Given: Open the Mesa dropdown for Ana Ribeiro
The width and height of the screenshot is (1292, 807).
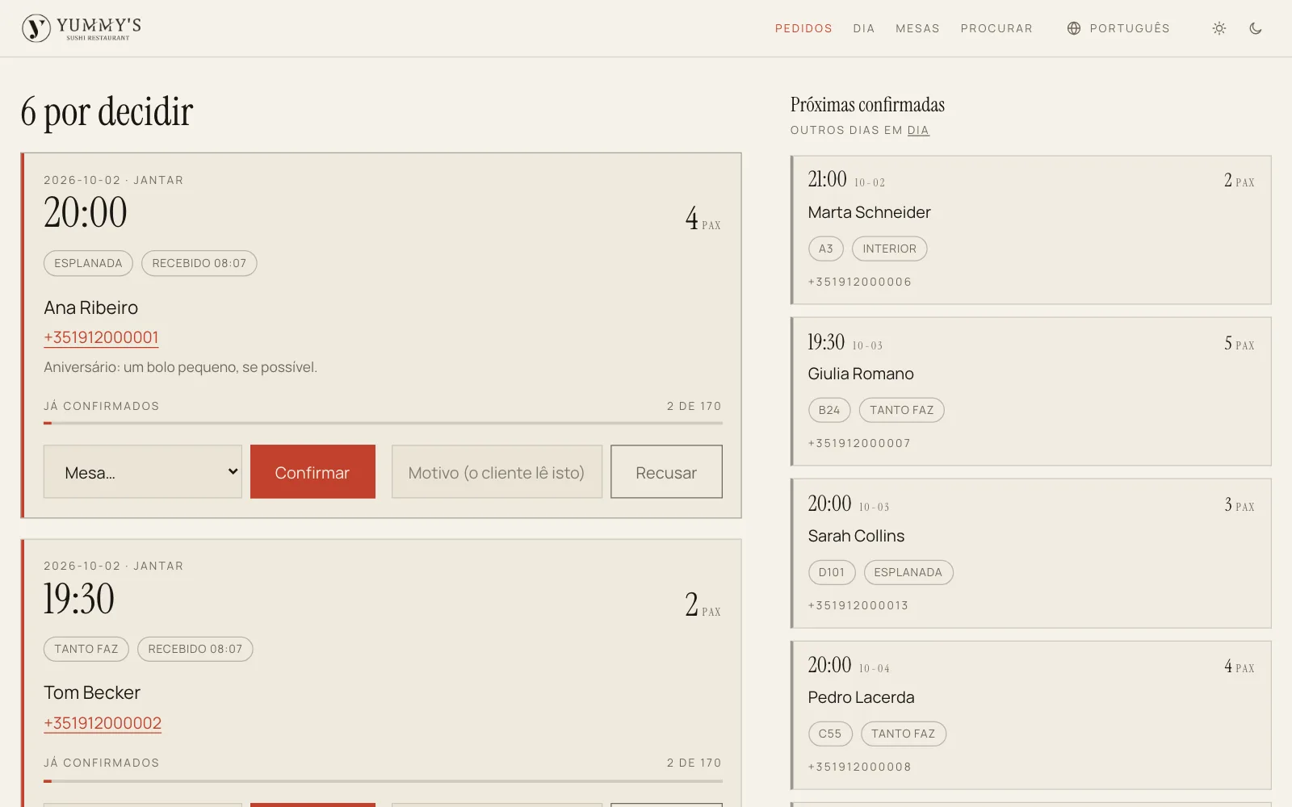Looking at the screenshot, I should [143, 472].
